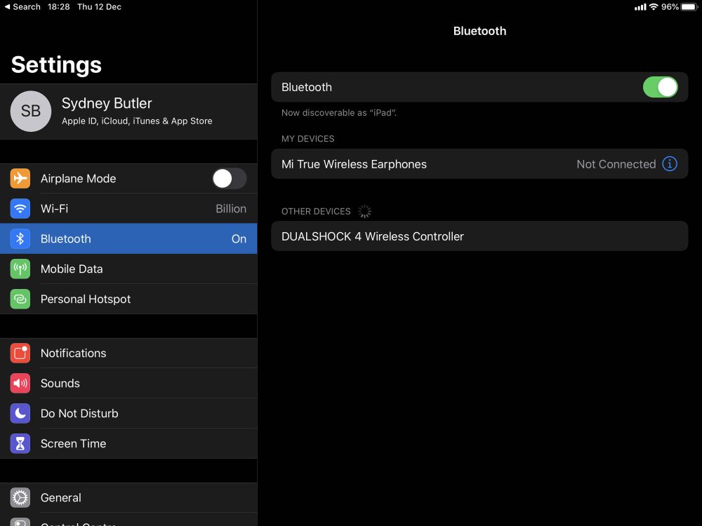The image size is (702, 526).
Task: Tap the Airplane Mode icon
Action: pos(20,179)
